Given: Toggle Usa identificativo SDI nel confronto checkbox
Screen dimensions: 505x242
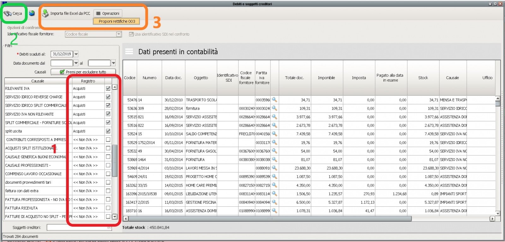Looking at the screenshot, I should click(131, 34).
